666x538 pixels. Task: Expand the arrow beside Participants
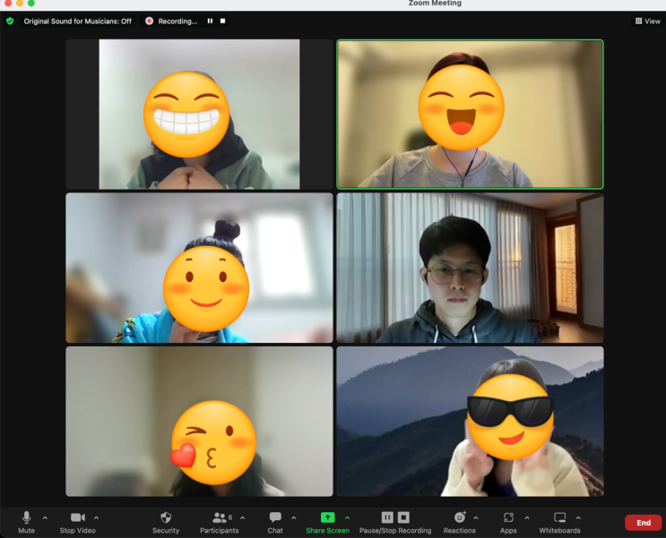click(x=243, y=517)
